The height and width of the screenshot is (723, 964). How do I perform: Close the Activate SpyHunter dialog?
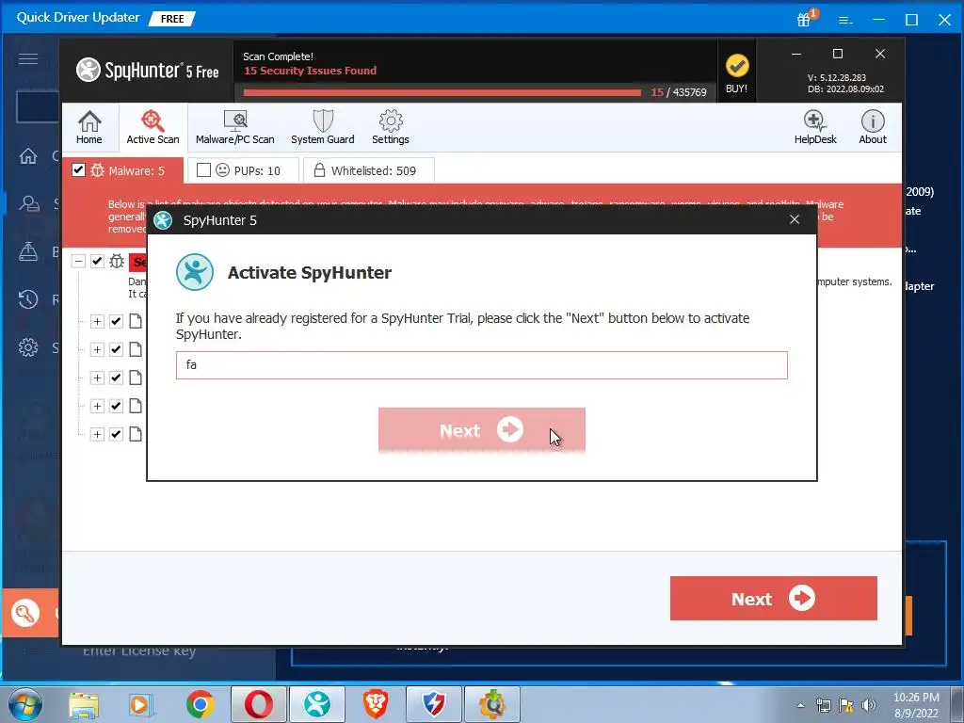coord(795,219)
